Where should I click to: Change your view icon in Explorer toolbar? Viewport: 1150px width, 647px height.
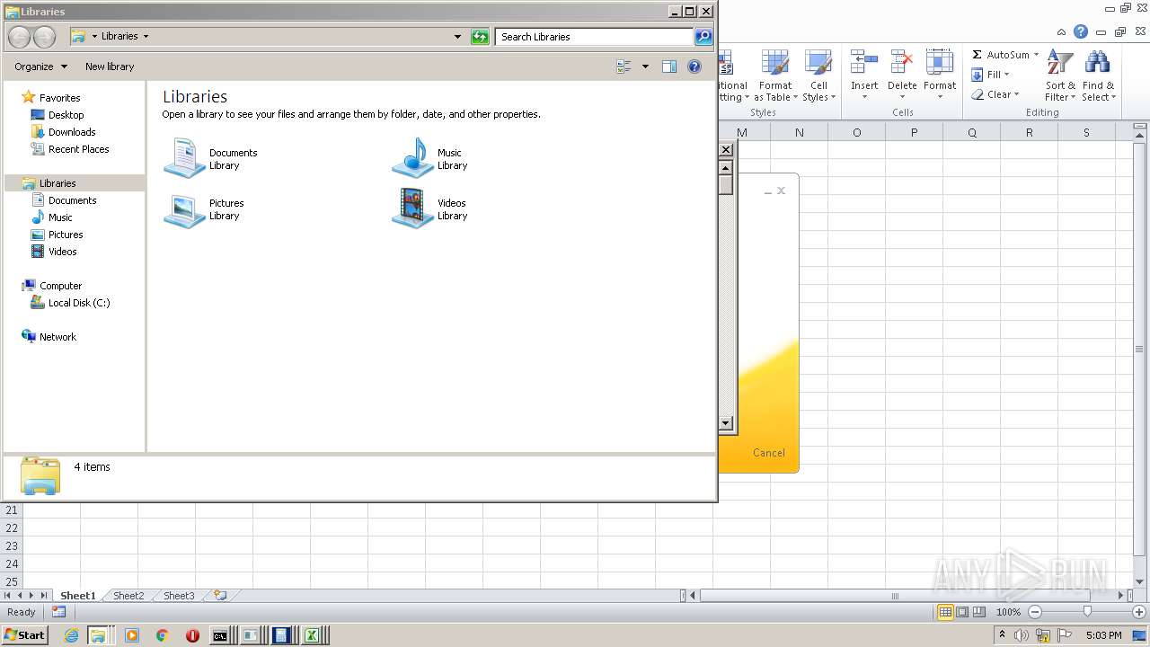tap(624, 66)
